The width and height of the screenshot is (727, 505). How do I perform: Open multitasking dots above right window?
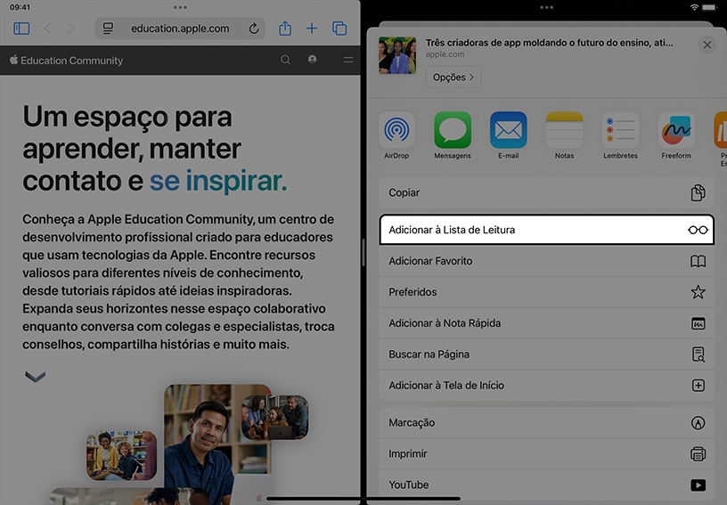tap(547, 7)
